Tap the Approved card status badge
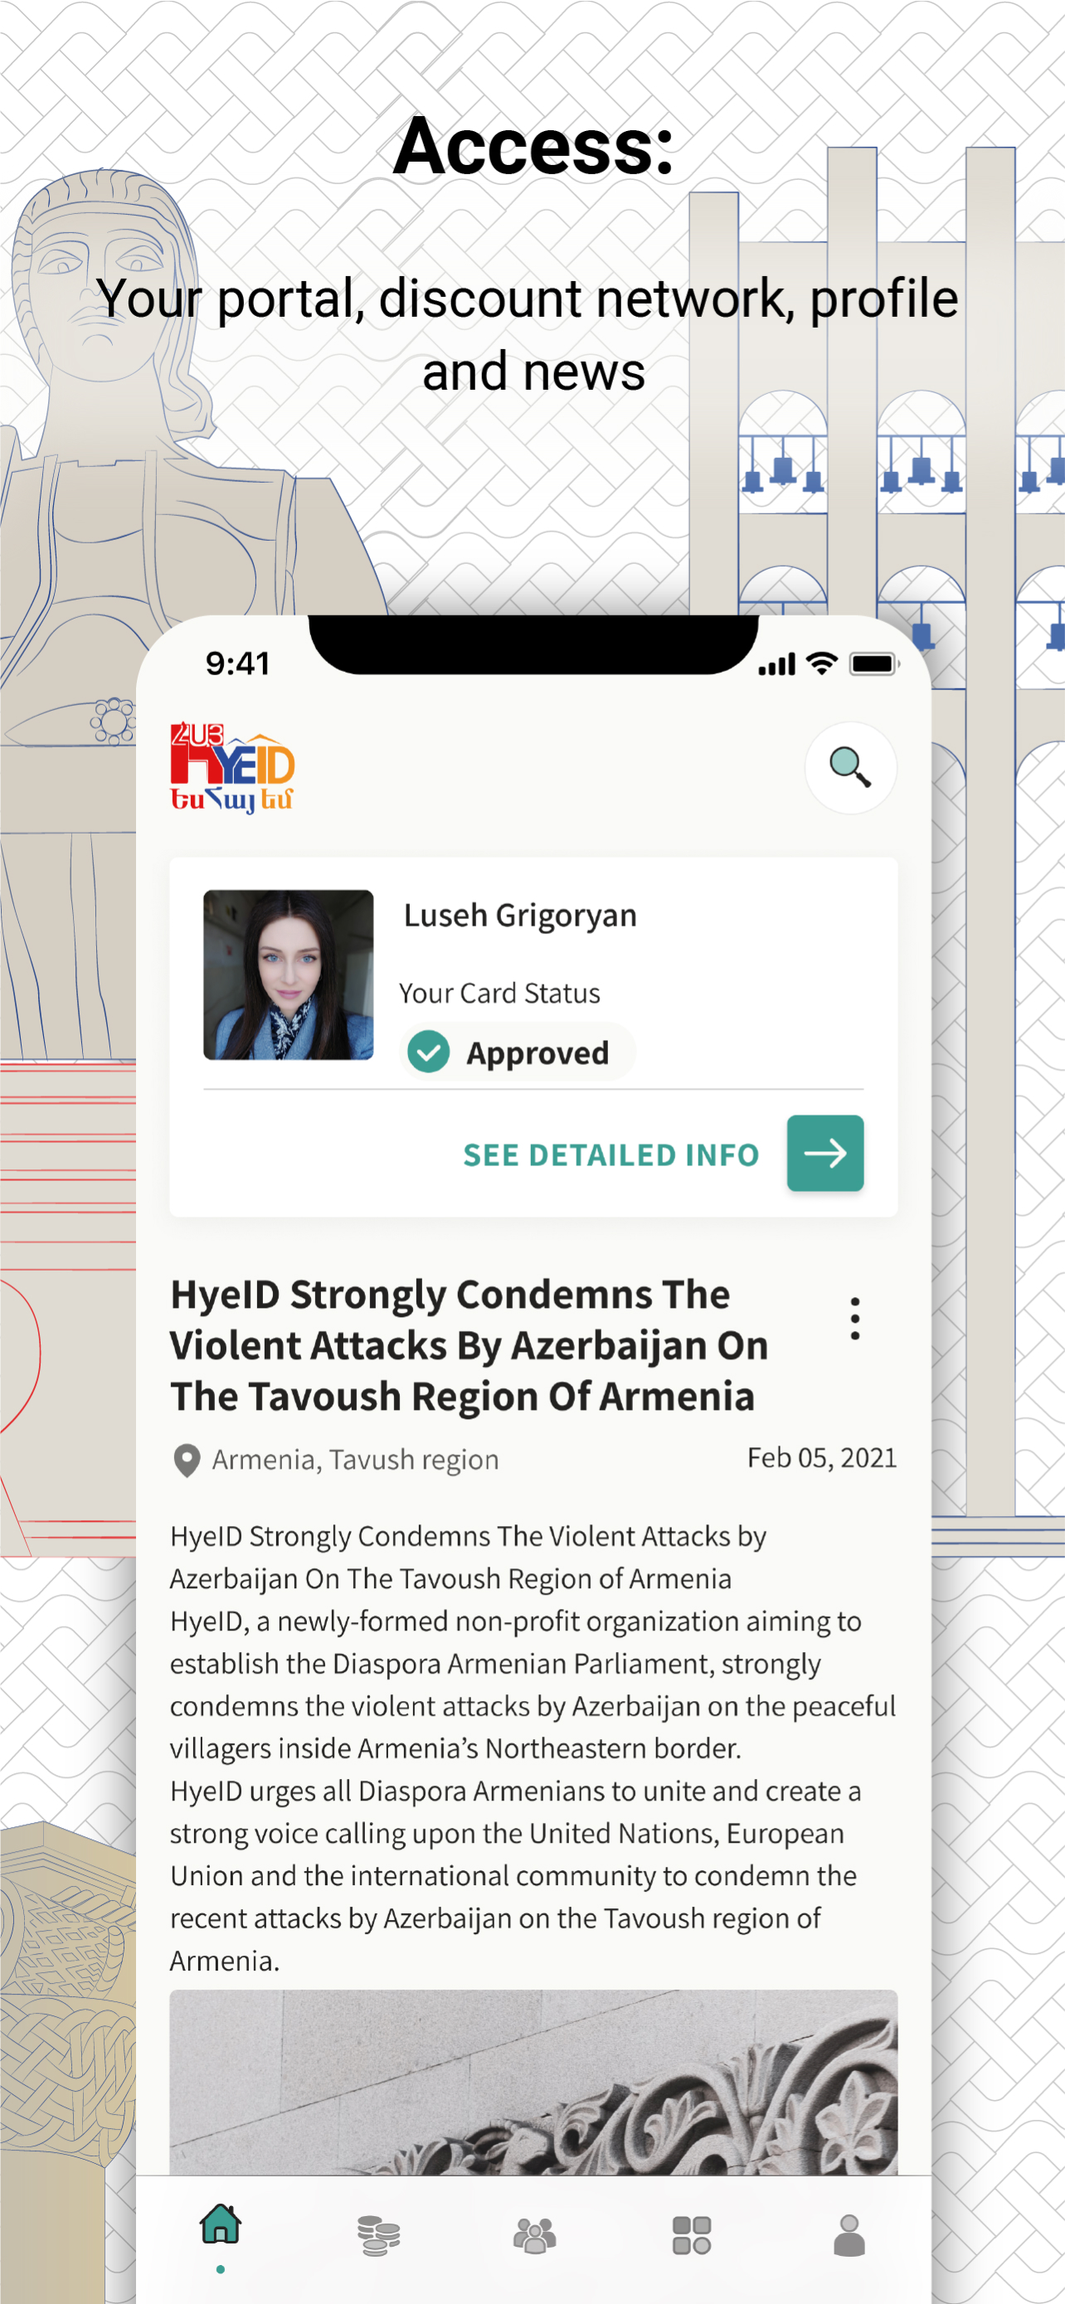 point(517,1052)
